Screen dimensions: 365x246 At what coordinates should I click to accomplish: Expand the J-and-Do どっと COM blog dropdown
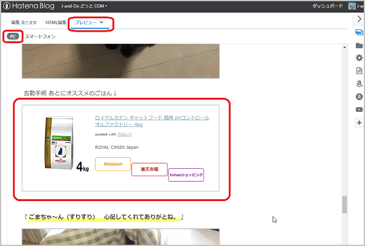84,6
